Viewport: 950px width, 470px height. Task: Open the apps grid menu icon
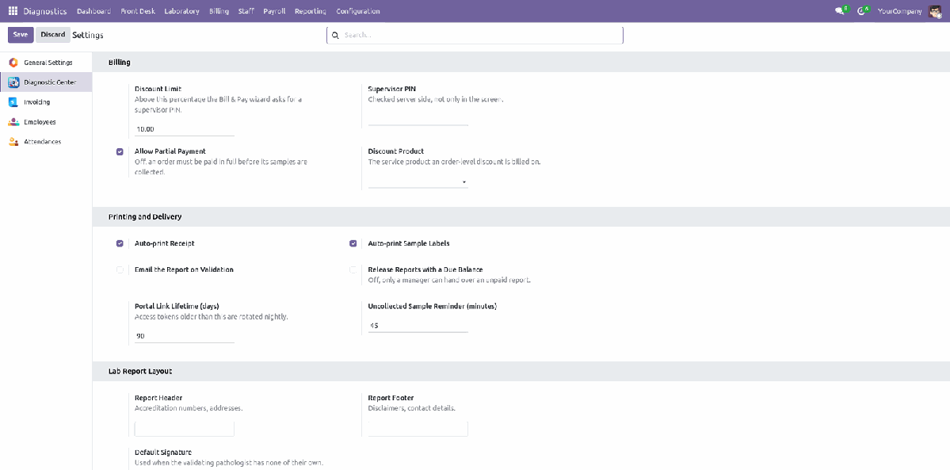(13, 11)
